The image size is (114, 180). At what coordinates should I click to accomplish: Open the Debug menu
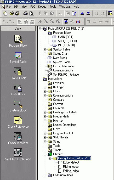(42, 7)
